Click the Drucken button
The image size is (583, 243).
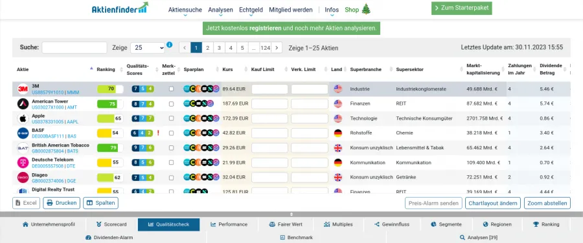[62, 203]
